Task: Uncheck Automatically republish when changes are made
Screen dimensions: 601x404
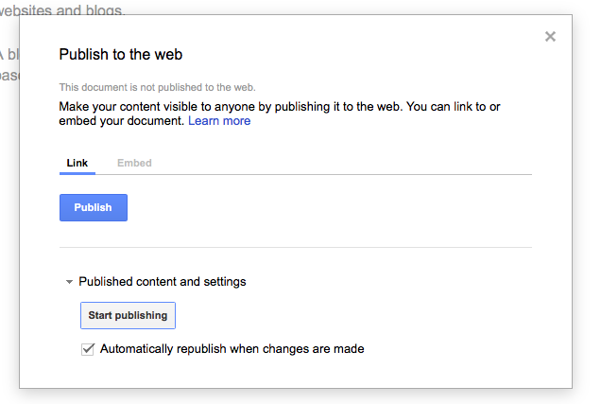Action: pos(88,349)
